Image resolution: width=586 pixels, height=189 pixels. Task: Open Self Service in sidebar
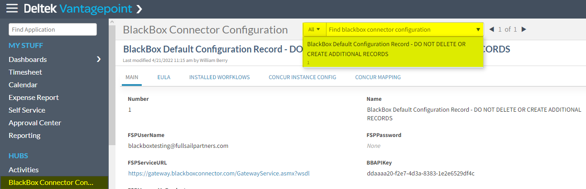(27, 110)
